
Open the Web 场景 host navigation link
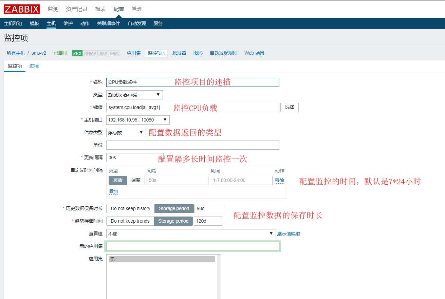coord(255,53)
